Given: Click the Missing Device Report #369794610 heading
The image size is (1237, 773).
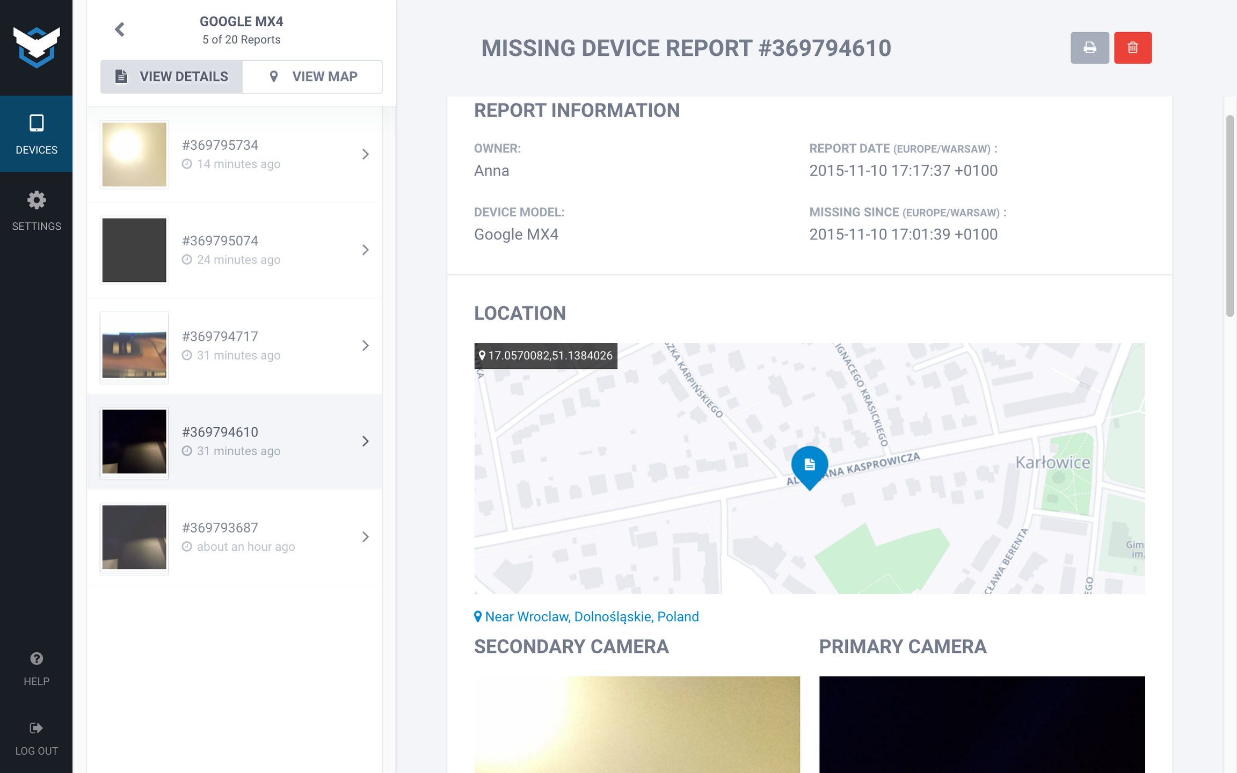Looking at the screenshot, I should click(x=686, y=48).
